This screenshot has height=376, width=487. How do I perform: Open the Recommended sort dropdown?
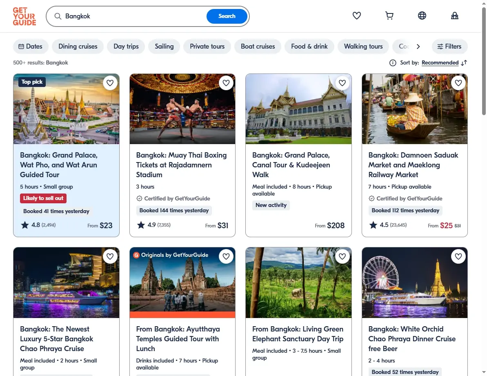[440, 63]
